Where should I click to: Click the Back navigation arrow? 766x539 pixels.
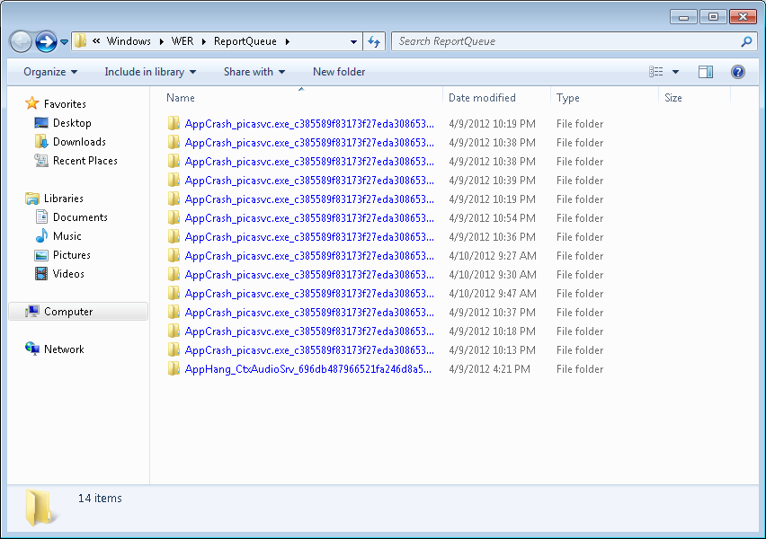[x=21, y=41]
